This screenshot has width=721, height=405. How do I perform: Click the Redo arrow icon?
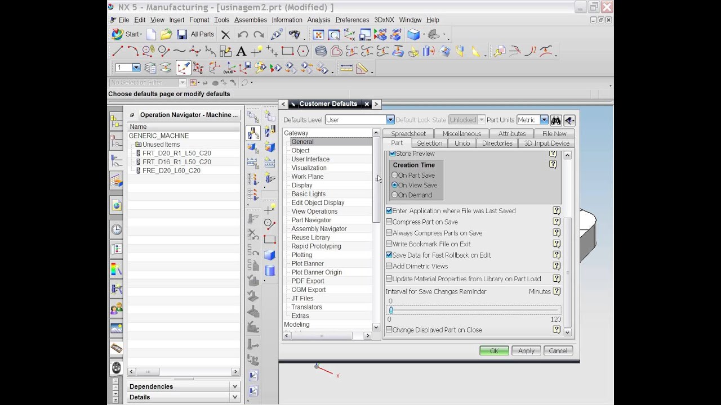[259, 34]
